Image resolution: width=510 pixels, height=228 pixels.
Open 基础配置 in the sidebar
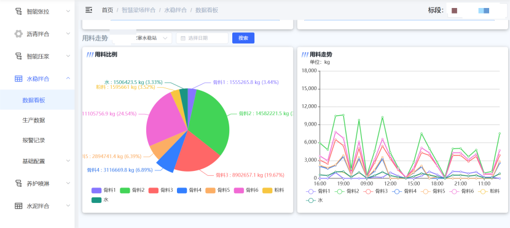[x=34, y=161]
